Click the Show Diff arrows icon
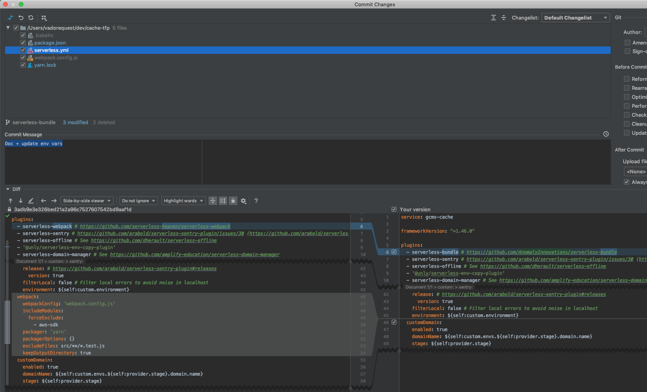This screenshot has height=392, width=647. (11, 18)
